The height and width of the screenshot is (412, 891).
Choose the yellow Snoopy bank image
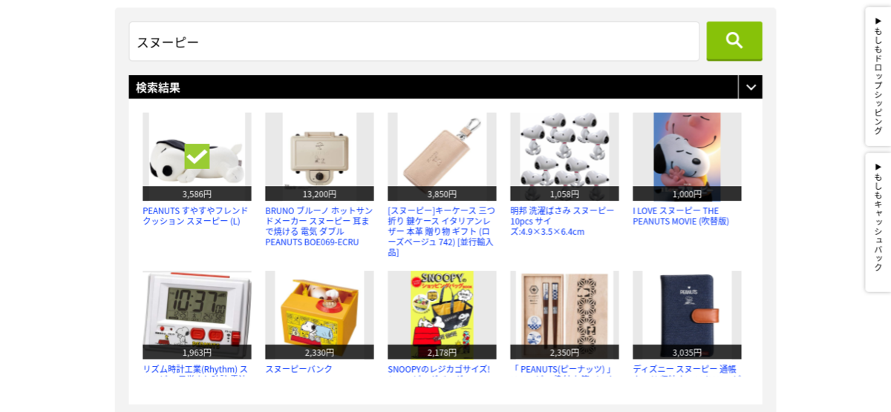[x=319, y=315]
